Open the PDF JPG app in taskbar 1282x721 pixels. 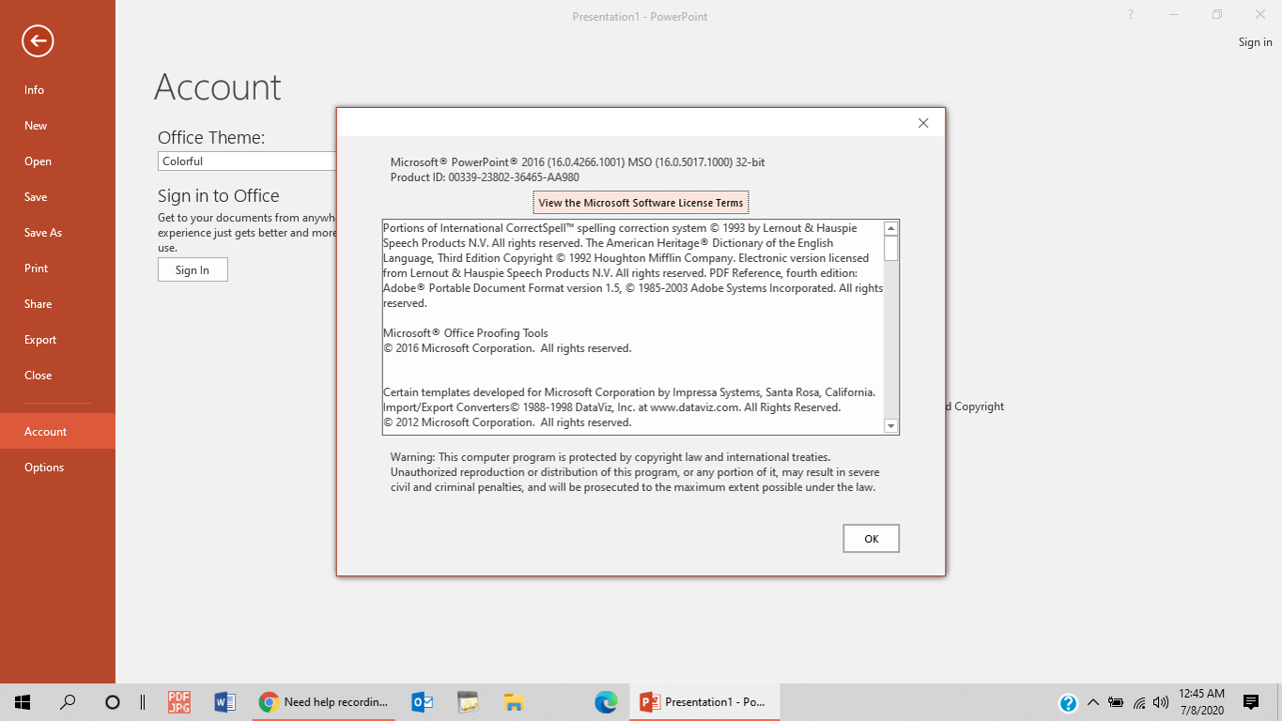pos(179,702)
